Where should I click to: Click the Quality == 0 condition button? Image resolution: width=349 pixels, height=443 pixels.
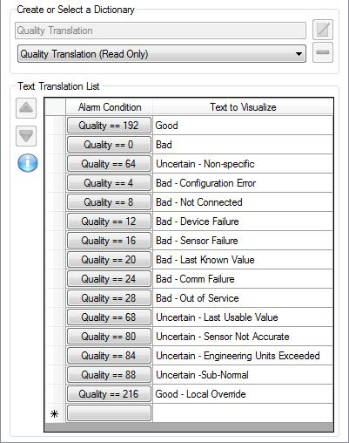click(109, 145)
